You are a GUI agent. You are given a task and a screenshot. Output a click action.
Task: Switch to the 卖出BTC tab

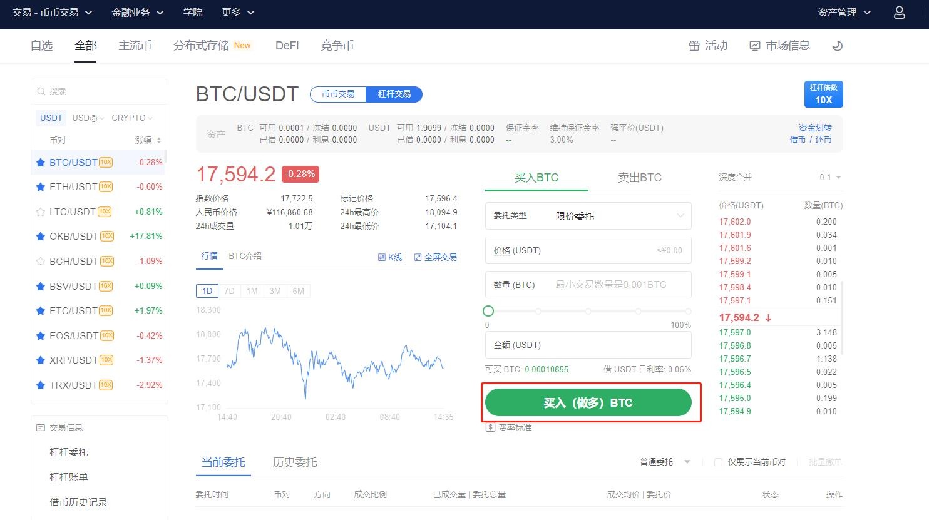(x=639, y=178)
